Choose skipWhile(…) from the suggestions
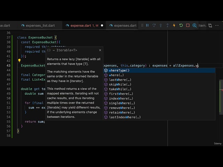 159,85
